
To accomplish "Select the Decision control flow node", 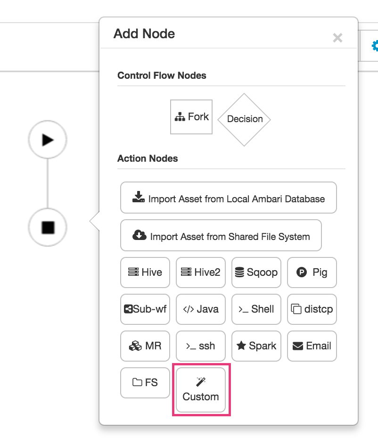I will (244, 119).
